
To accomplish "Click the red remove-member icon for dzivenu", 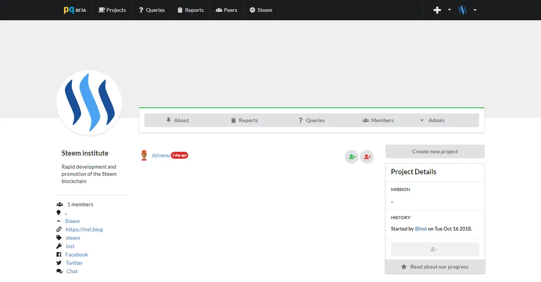I will (x=367, y=156).
